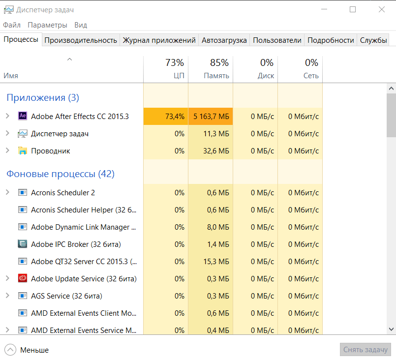This screenshot has width=396, height=361.
Task: Sort by the Имя column header
Action: pos(71,69)
